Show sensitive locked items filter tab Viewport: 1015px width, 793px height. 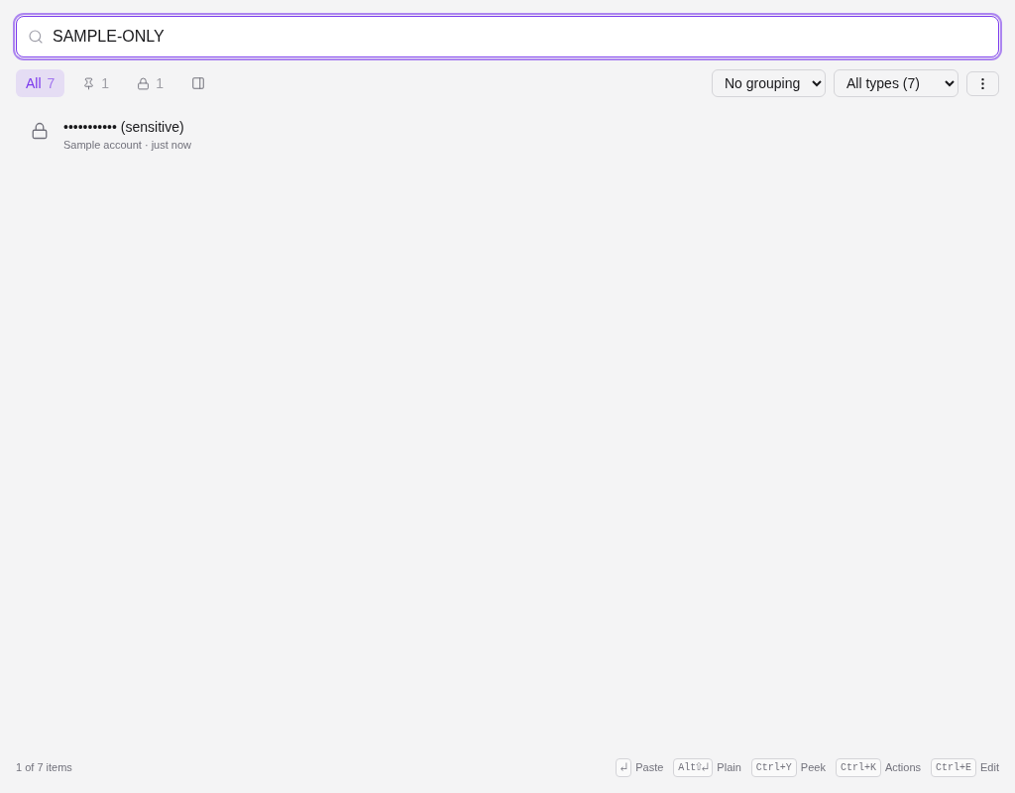(151, 83)
